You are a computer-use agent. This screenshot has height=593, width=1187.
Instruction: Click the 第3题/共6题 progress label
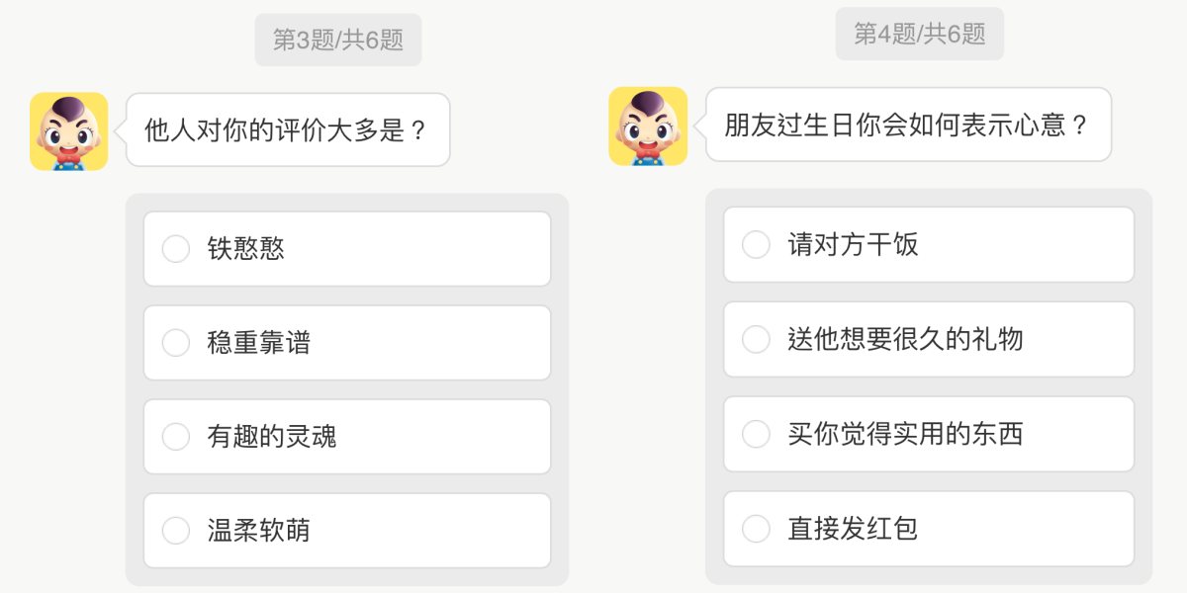coord(338,41)
